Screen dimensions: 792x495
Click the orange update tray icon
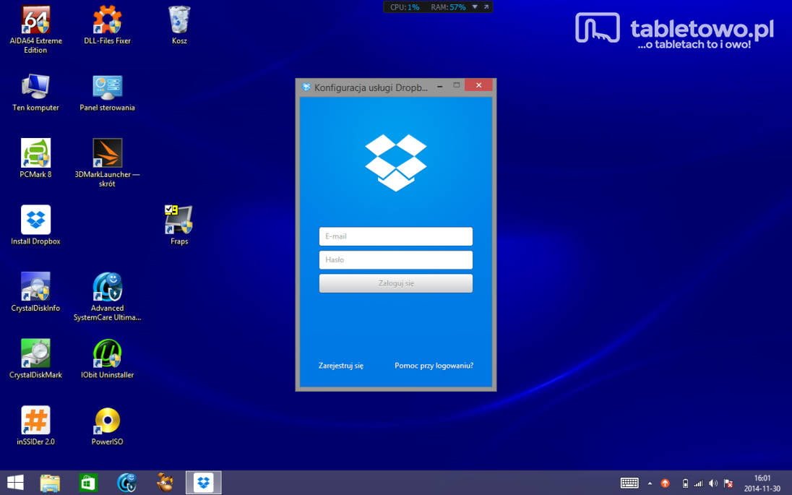click(x=666, y=483)
